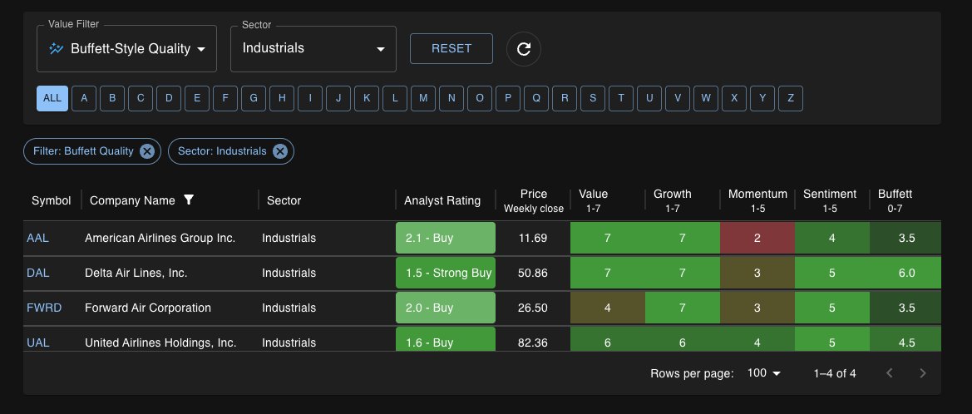Sort by the Price Weekly close header

coord(534,201)
